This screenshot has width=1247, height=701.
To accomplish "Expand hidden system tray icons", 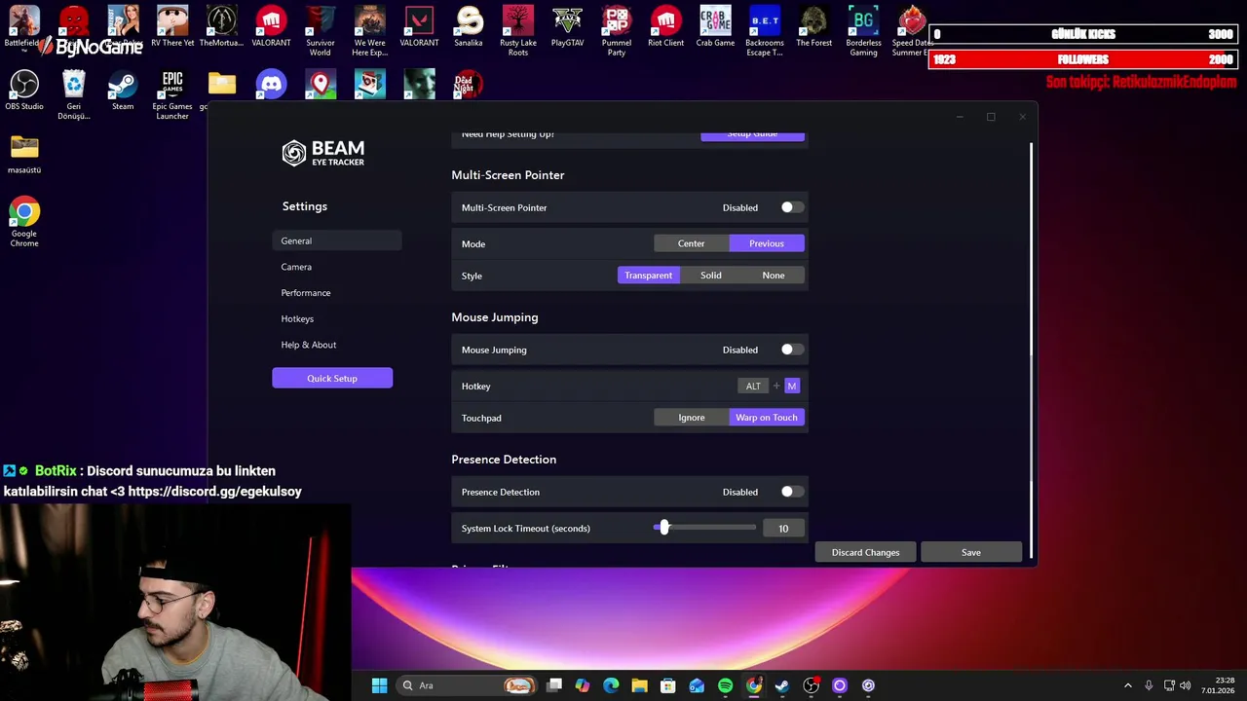I will [1128, 685].
